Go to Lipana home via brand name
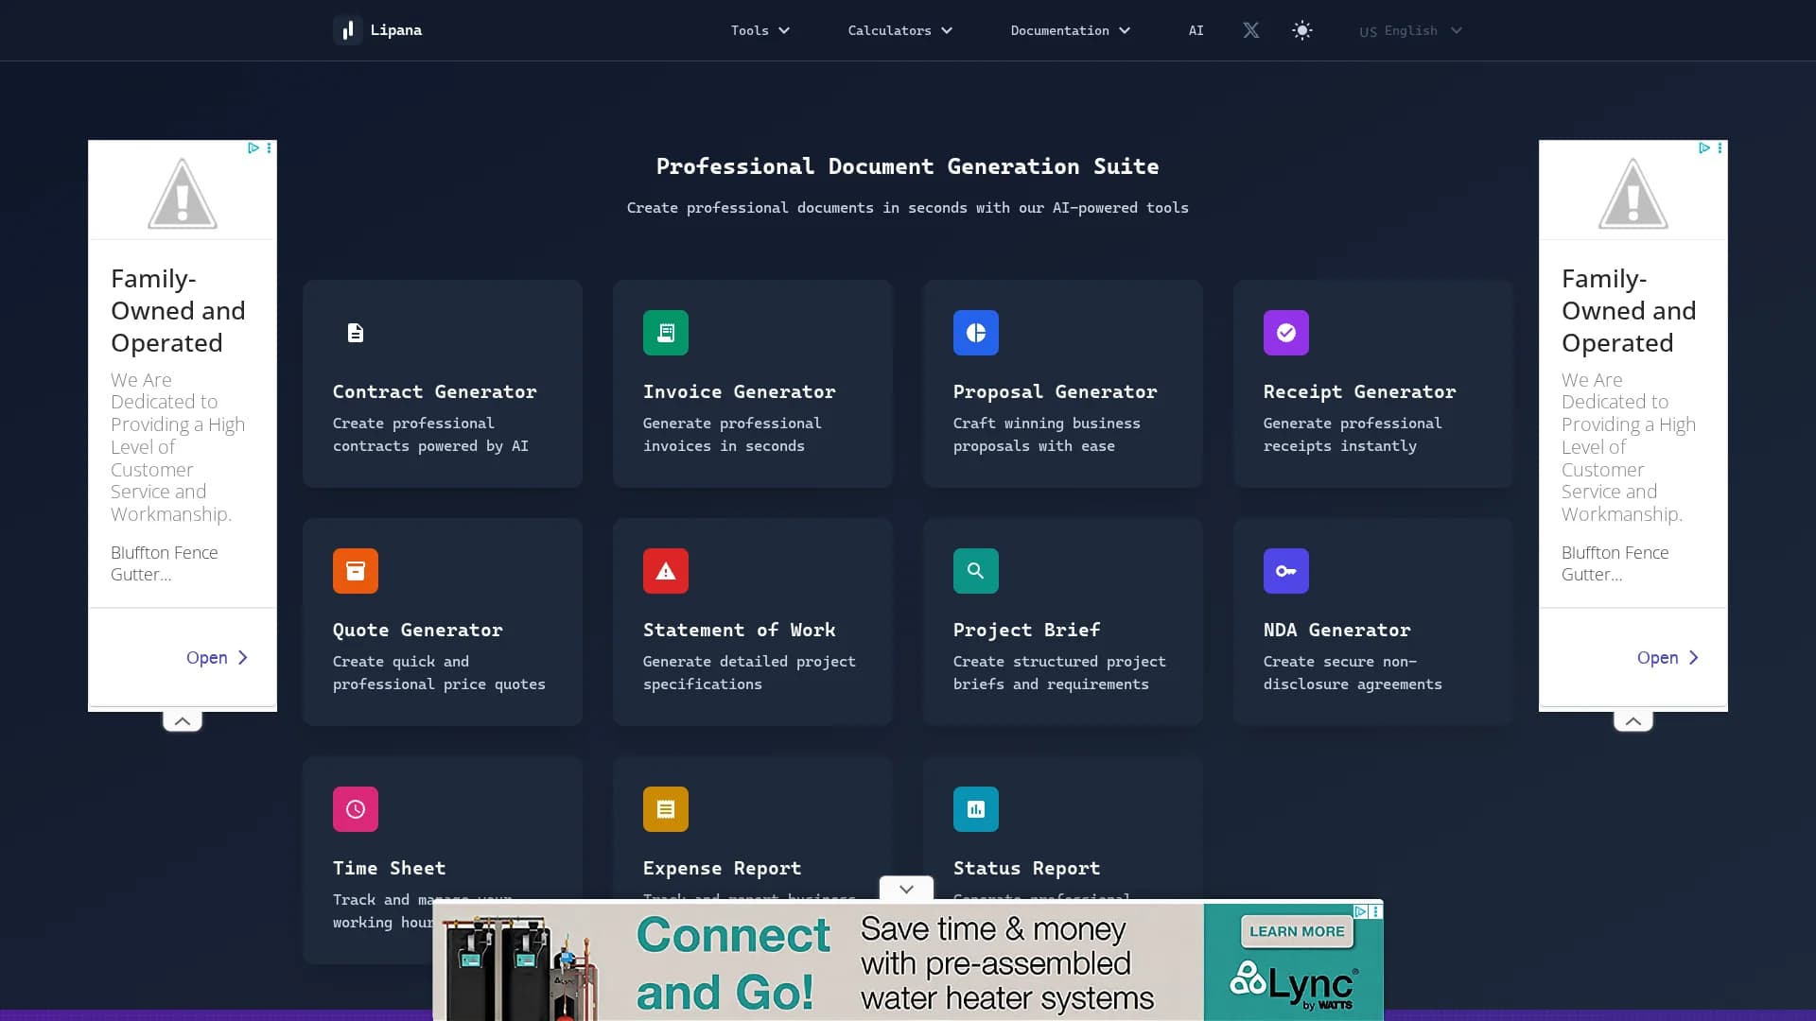 396,30
